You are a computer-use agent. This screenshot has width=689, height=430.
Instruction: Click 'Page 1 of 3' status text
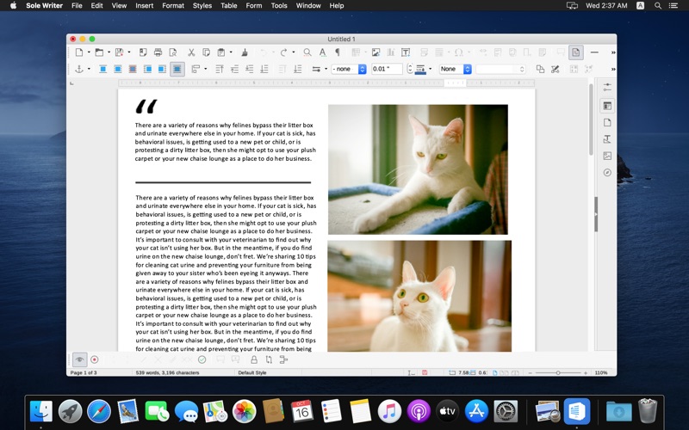pos(84,372)
